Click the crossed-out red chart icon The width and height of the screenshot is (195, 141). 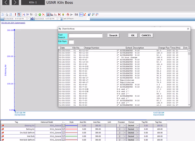59,15
